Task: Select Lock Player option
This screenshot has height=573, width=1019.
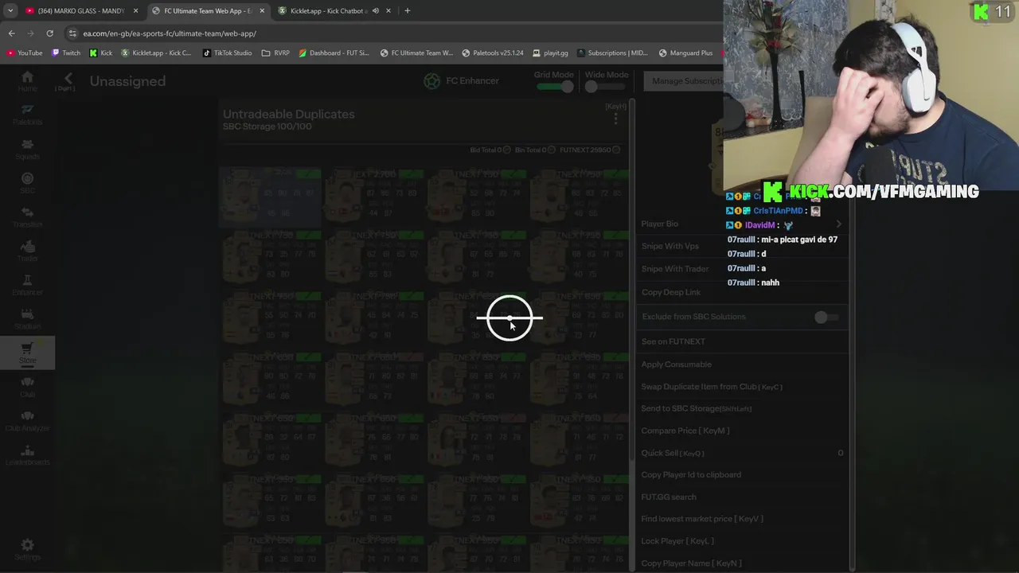Action: click(743, 541)
